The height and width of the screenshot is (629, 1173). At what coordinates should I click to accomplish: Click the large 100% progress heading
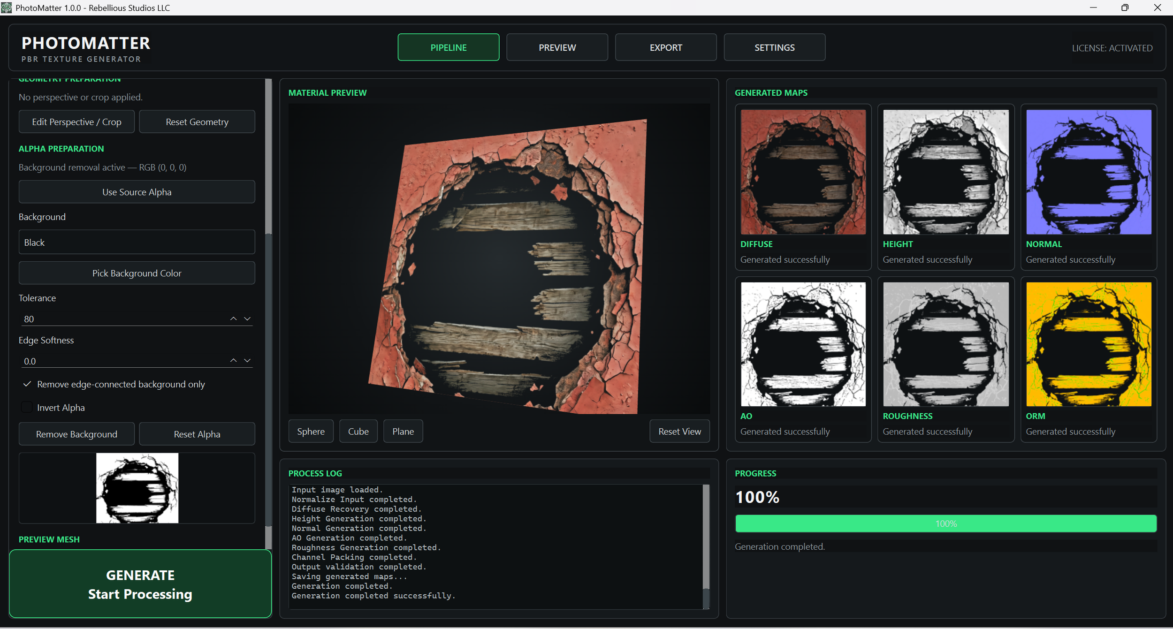coord(757,497)
